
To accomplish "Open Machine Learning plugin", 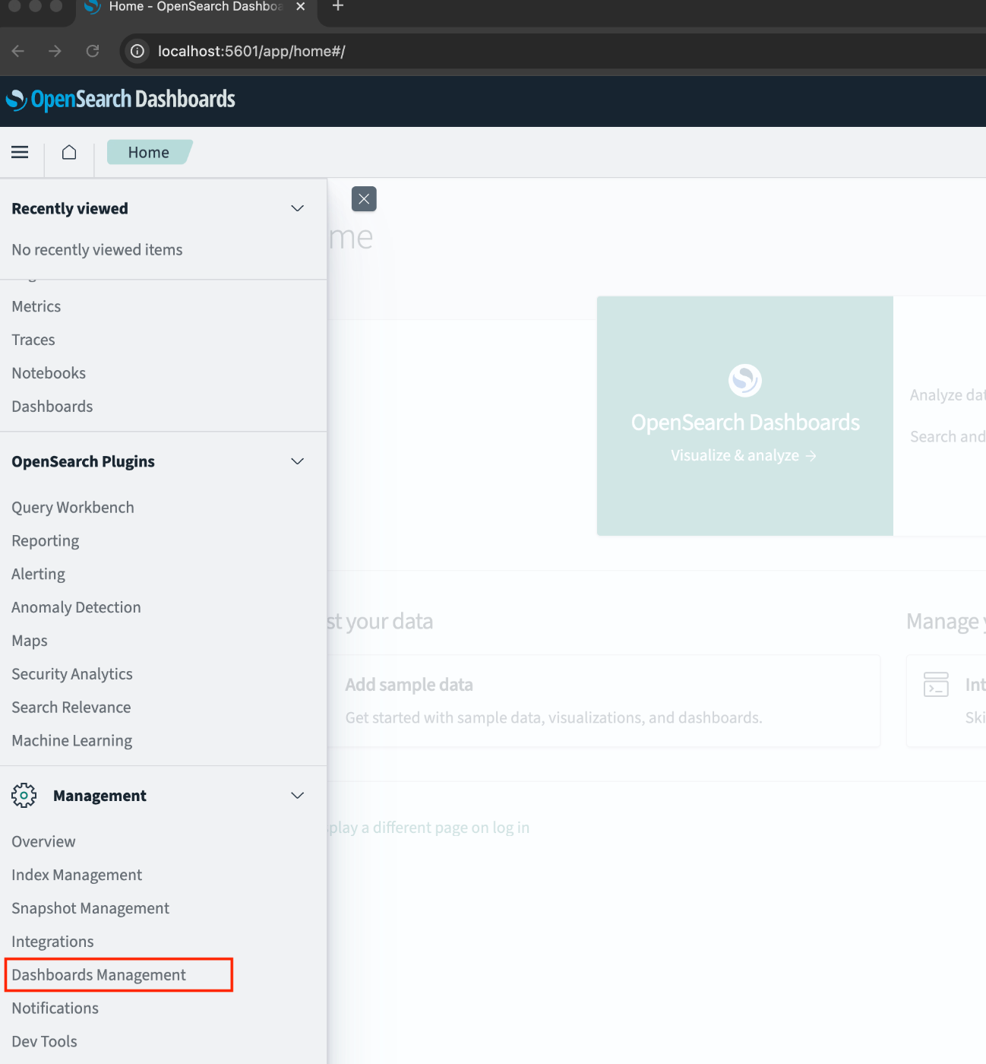I will coord(72,741).
